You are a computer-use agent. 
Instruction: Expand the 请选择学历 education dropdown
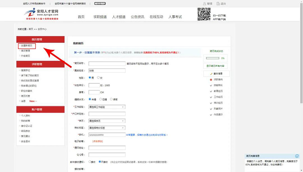click(107, 121)
